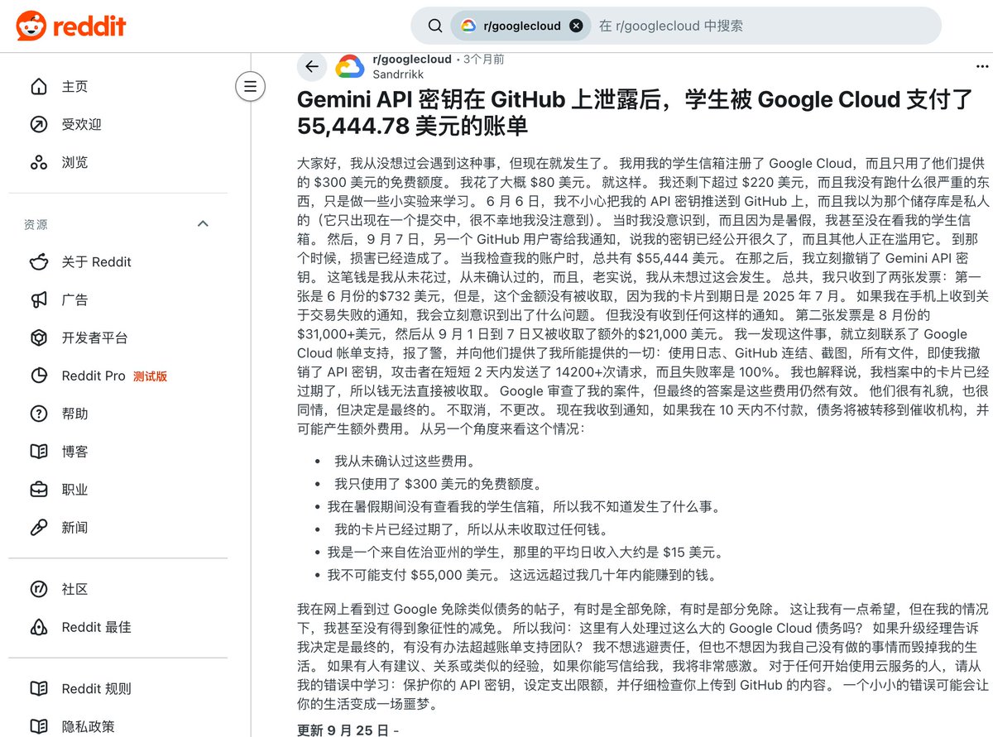Open the post overflow menu (three dots)
The height and width of the screenshot is (737, 993).
coord(981,66)
